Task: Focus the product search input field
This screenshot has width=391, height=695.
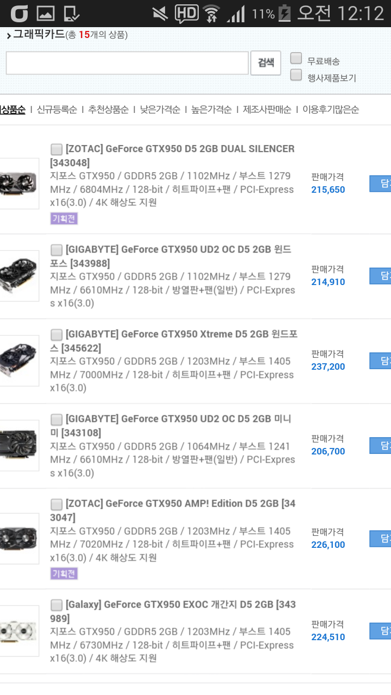Action: pos(127,63)
